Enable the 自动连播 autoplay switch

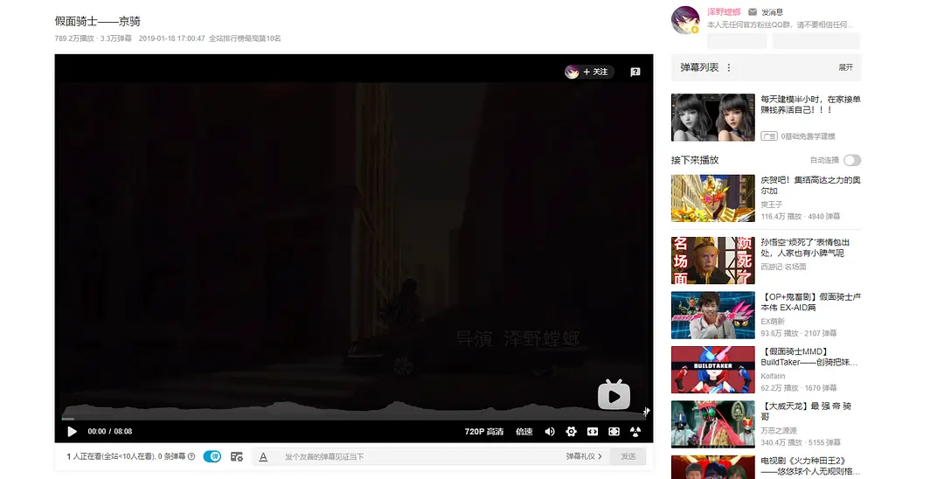coord(851,160)
